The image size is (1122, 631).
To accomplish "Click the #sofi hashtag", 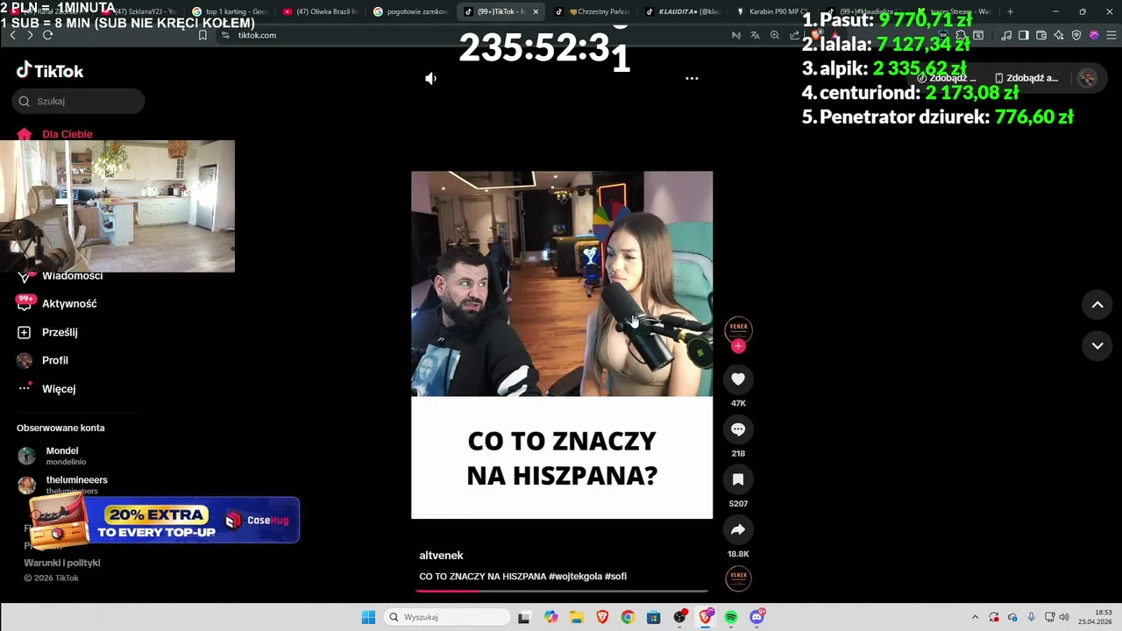I will tap(615, 577).
